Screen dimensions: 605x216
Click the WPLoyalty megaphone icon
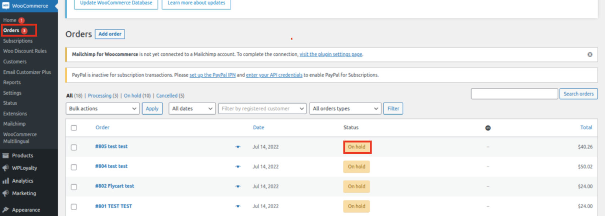click(x=6, y=168)
